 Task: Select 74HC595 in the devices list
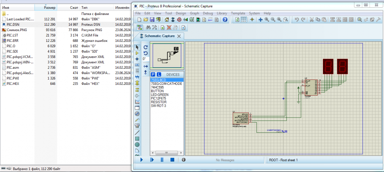[x=157, y=87]
